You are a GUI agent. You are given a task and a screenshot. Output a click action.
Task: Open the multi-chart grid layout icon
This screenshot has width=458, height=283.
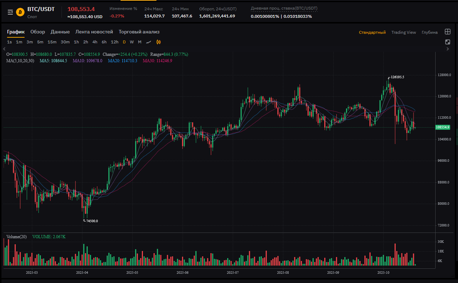pos(448,32)
